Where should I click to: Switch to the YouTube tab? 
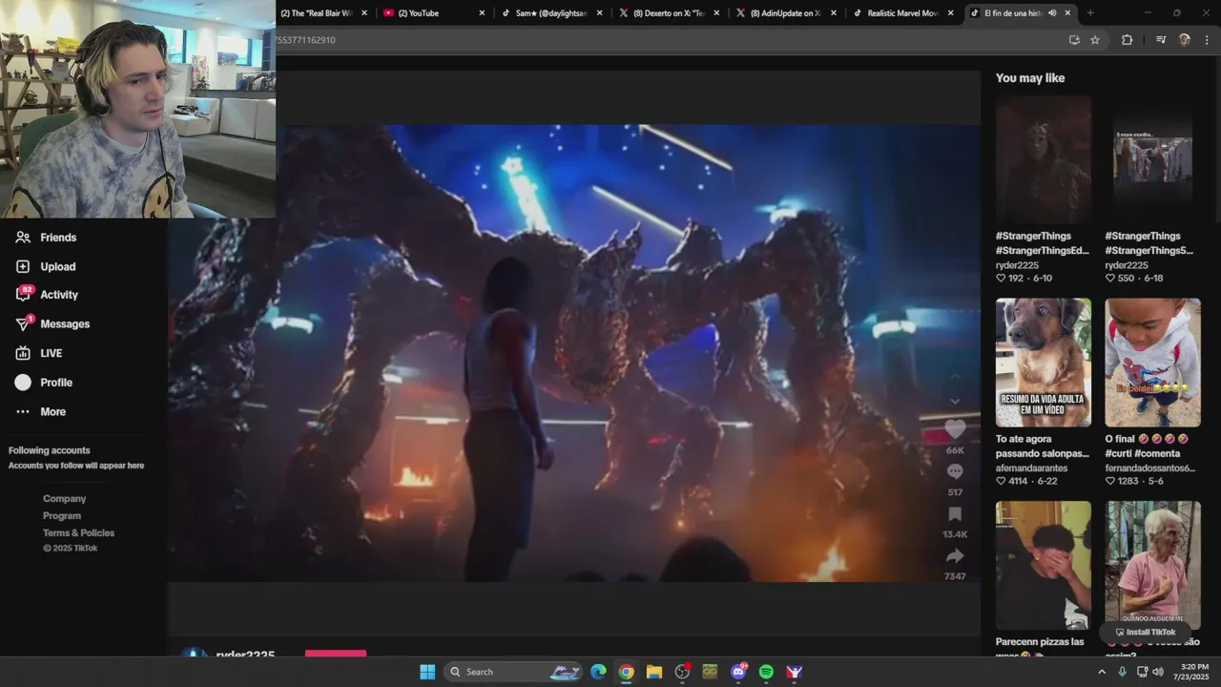tap(434, 13)
